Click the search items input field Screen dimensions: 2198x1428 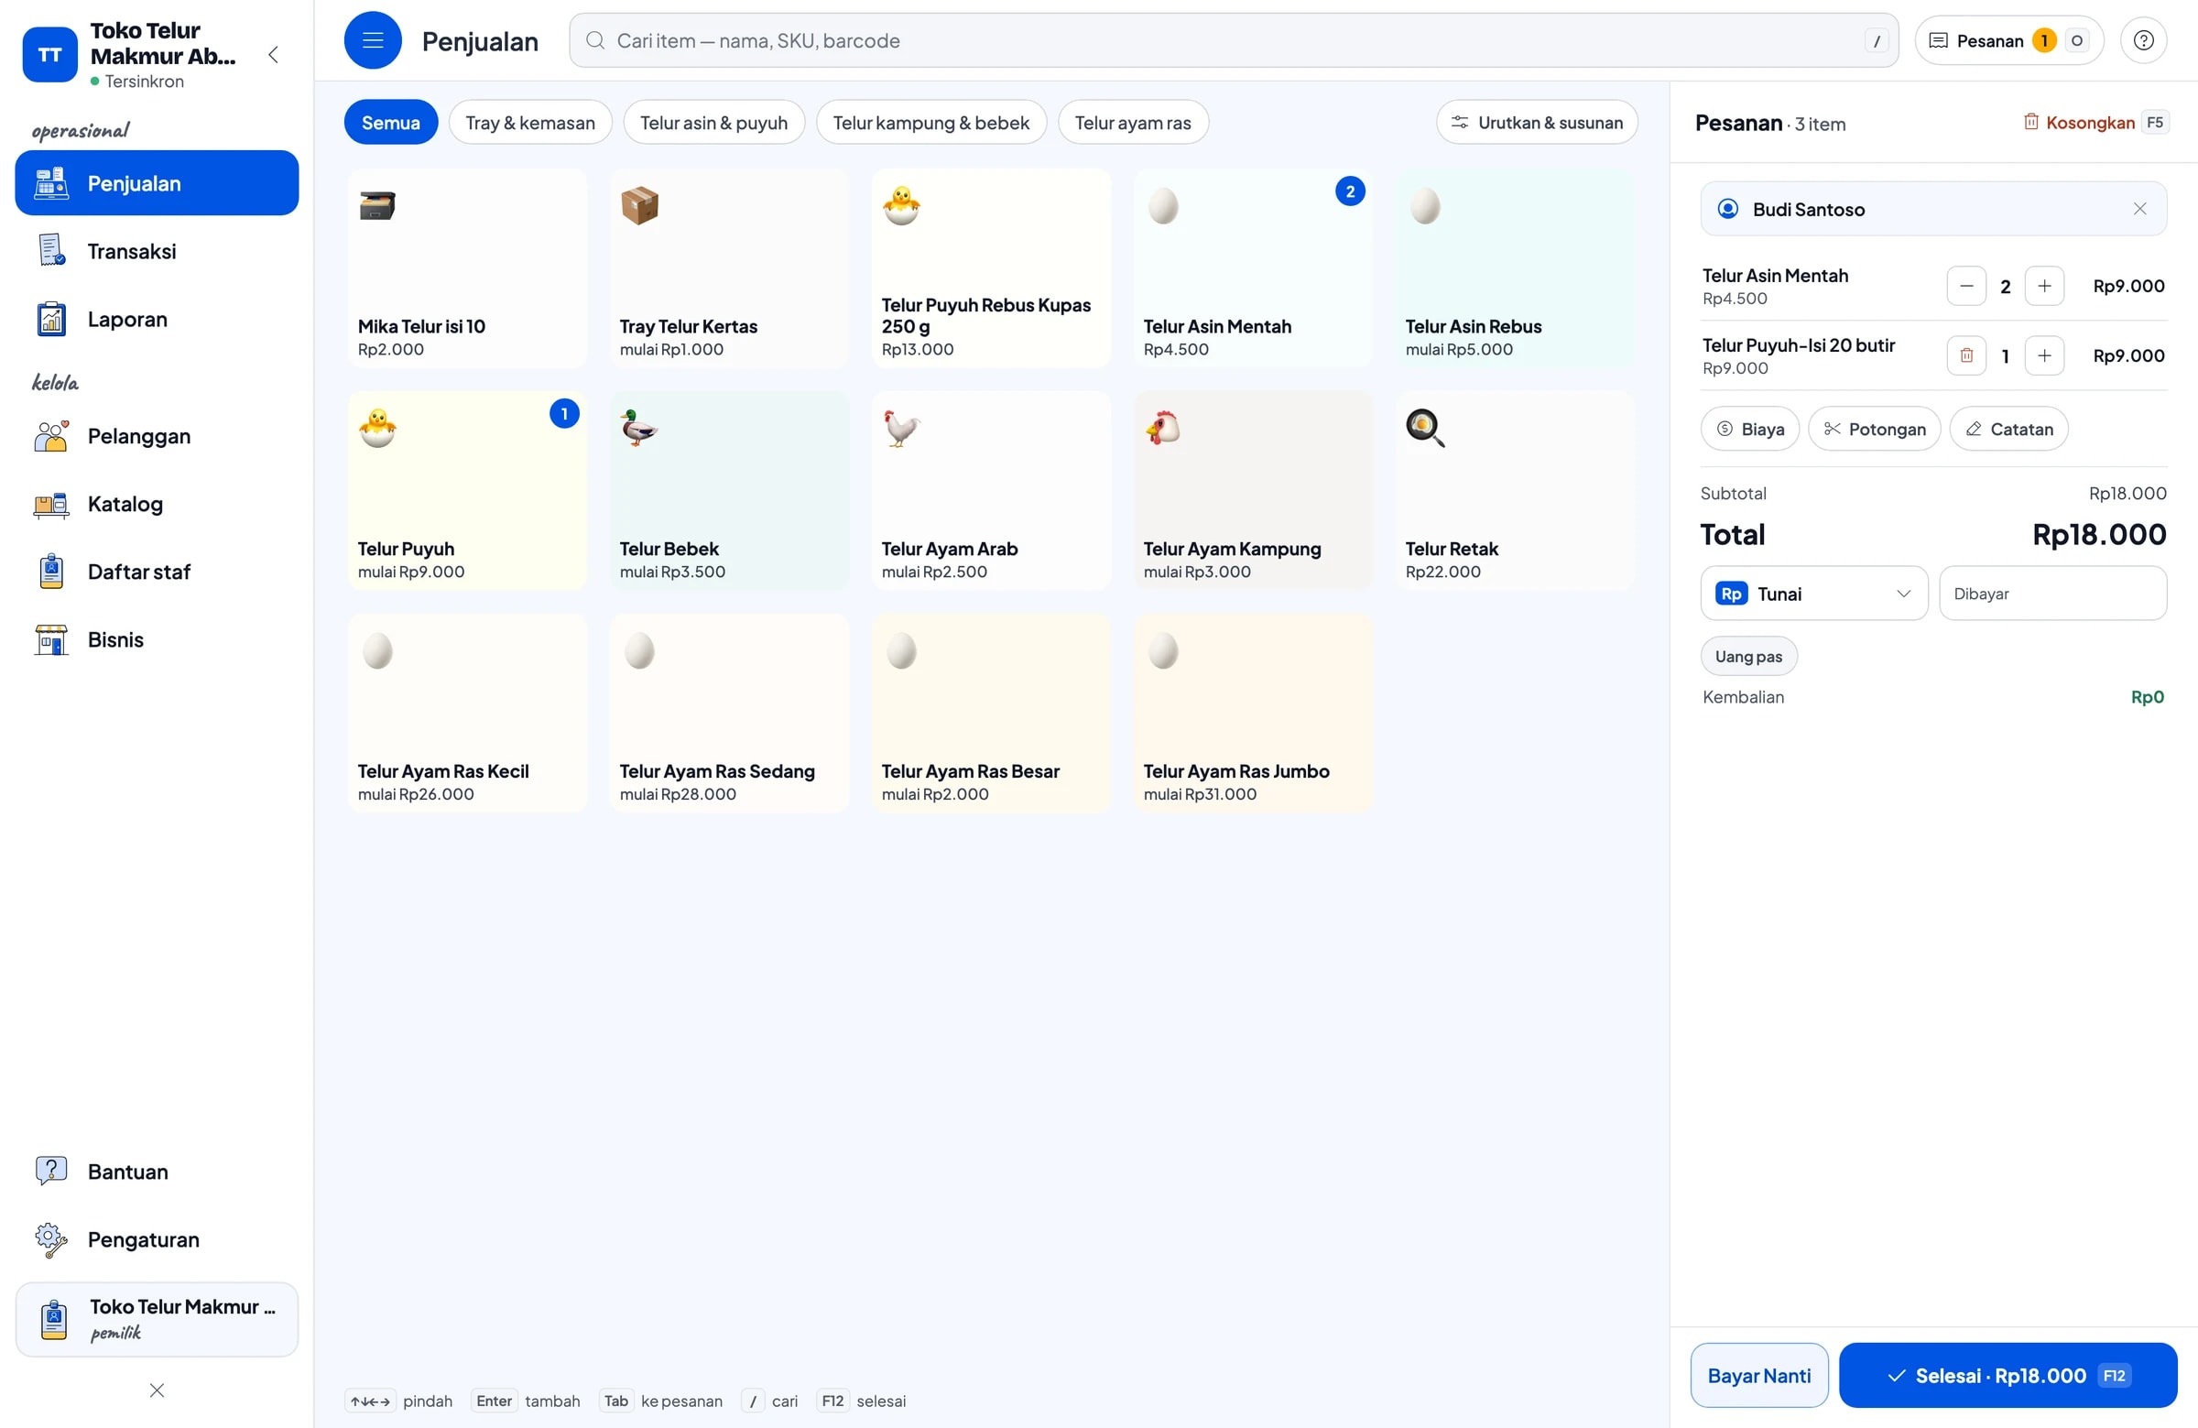coord(1233,40)
